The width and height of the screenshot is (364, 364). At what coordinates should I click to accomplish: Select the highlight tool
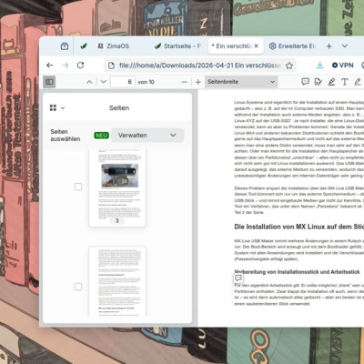click(x=331, y=82)
